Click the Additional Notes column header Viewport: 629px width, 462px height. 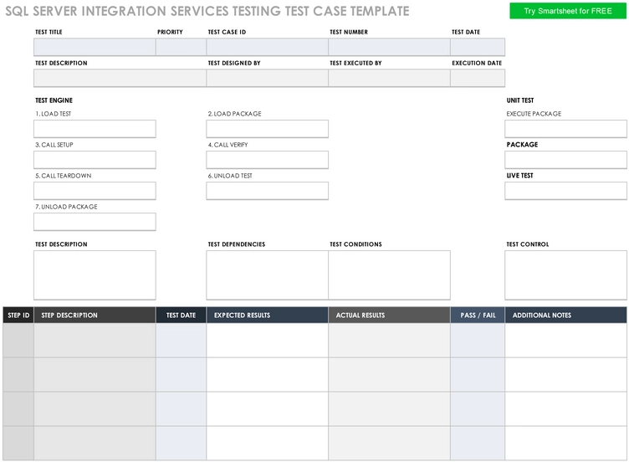pyautogui.click(x=565, y=315)
